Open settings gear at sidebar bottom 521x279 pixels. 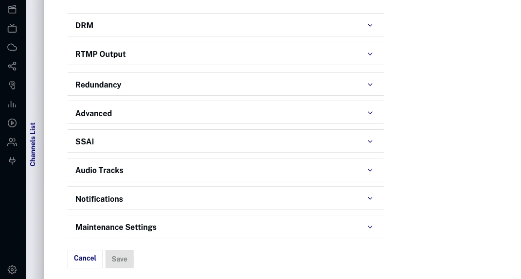tap(12, 270)
